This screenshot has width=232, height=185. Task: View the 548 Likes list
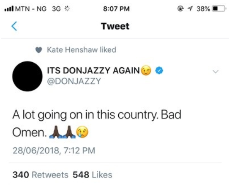pos(93,174)
